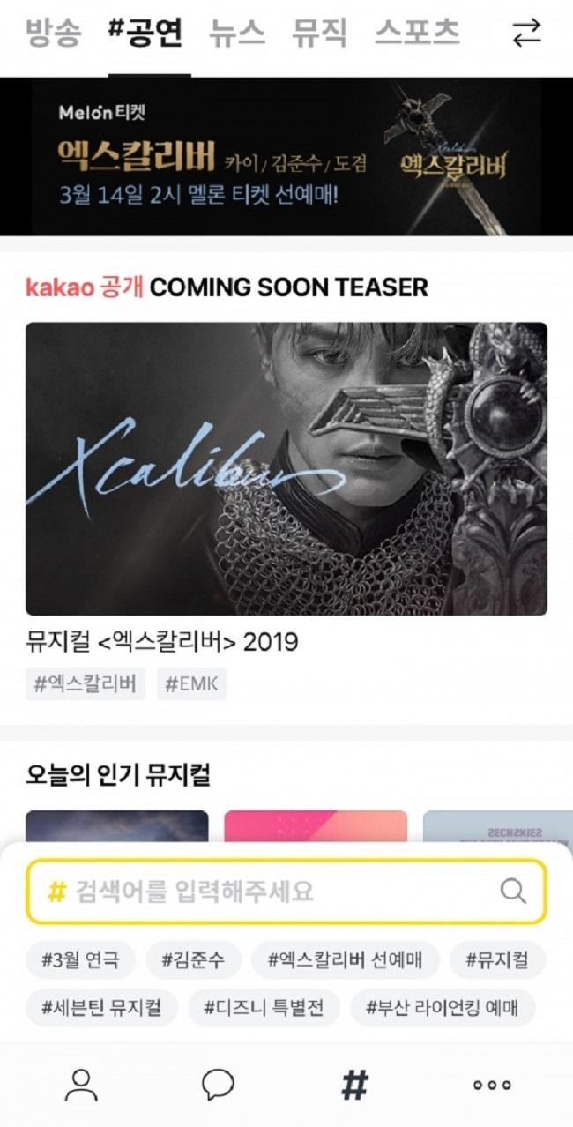Viewport: 573px width, 1127px height.
Task: Select the #엑스칼리버 tag below teaser
Action: pos(86,684)
